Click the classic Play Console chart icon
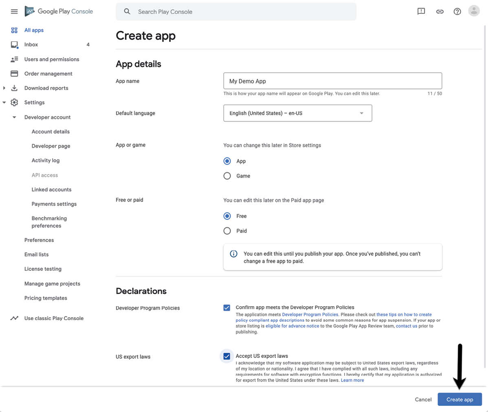This screenshot has width=488, height=412. tap(14, 318)
